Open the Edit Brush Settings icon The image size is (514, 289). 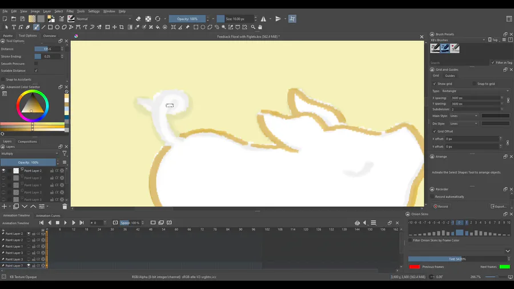tap(61, 19)
